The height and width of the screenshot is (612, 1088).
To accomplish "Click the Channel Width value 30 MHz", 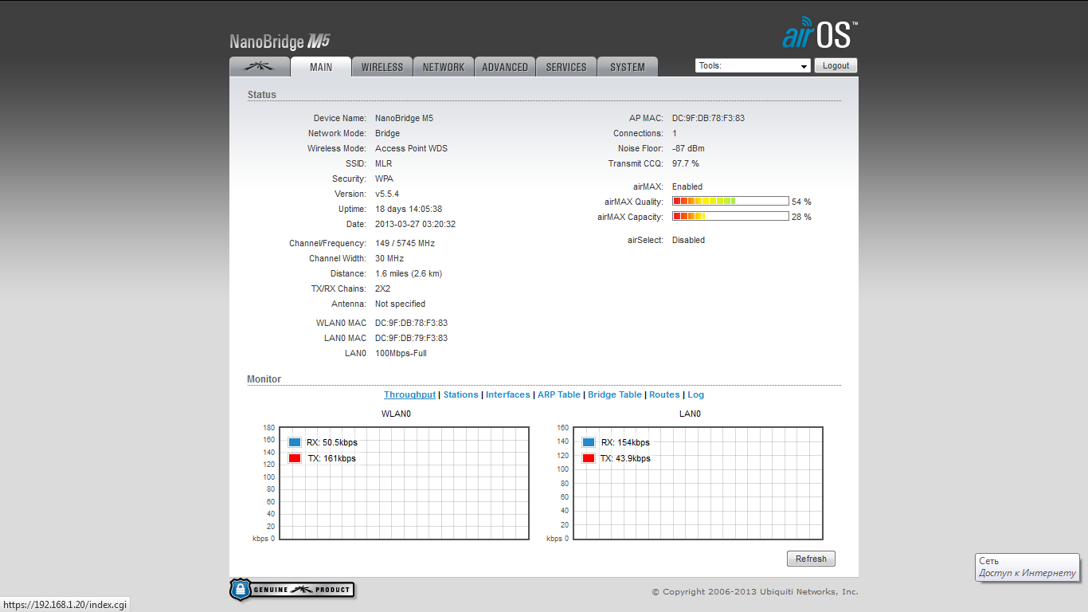I will [389, 258].
